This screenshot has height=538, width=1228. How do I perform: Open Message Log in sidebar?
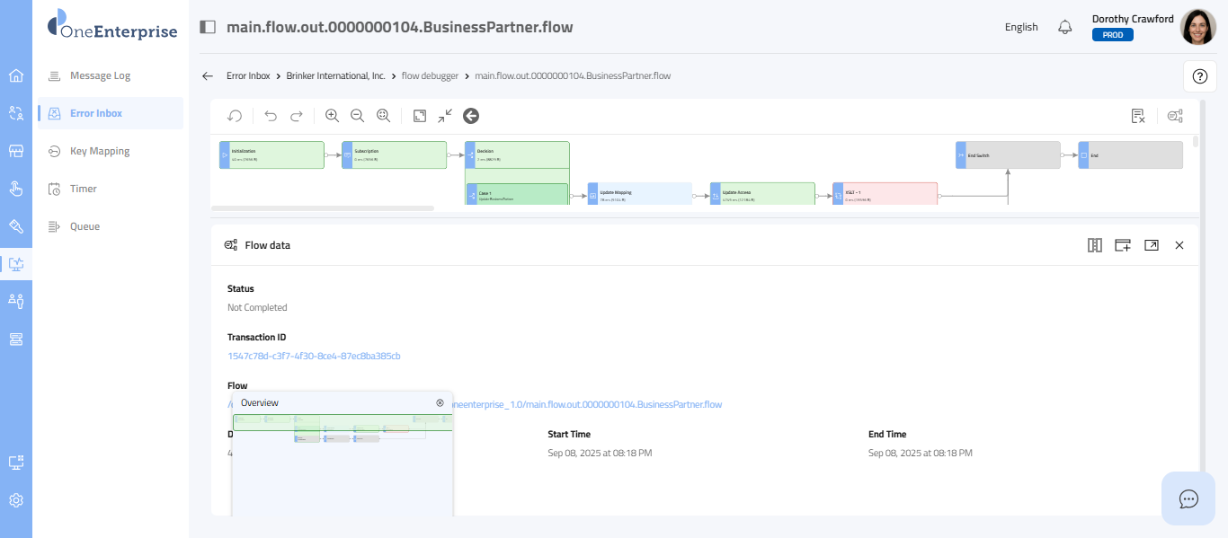click(100, 75)
